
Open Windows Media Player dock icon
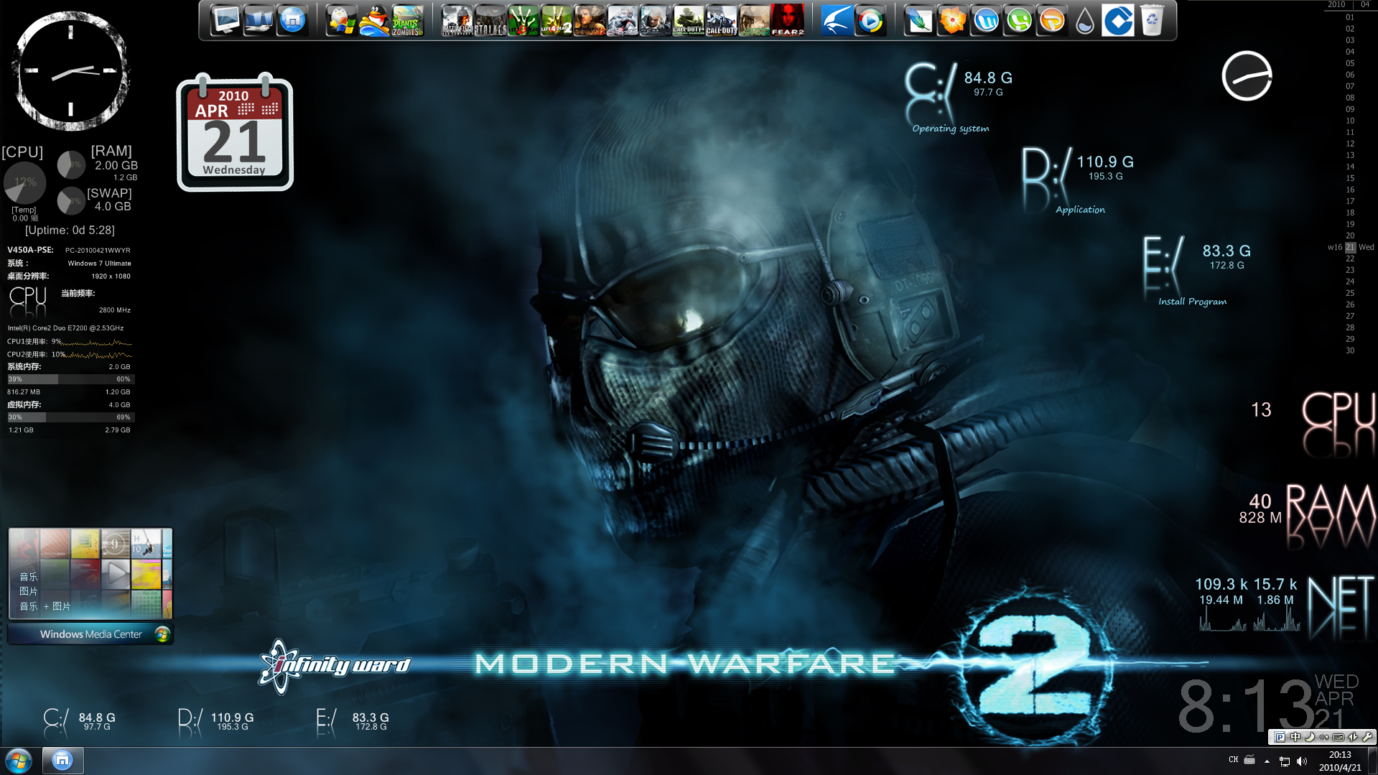(x=870, y=20)
